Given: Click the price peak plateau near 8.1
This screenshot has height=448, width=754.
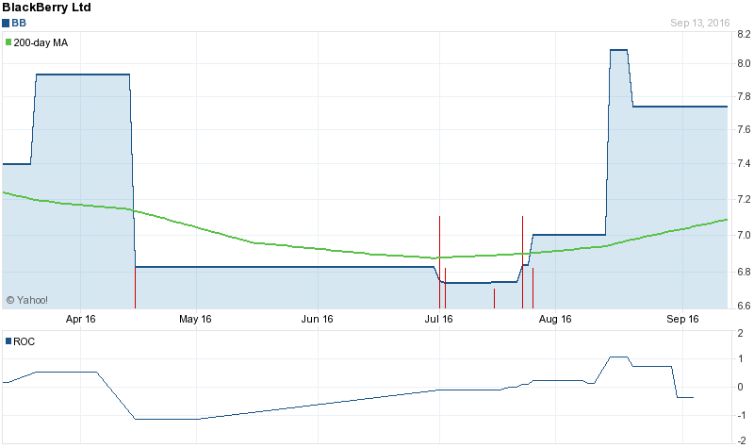Looking at the screenshot, I should tap(618, 50).
